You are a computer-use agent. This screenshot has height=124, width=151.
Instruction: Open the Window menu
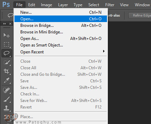click(x=142, y=5)
